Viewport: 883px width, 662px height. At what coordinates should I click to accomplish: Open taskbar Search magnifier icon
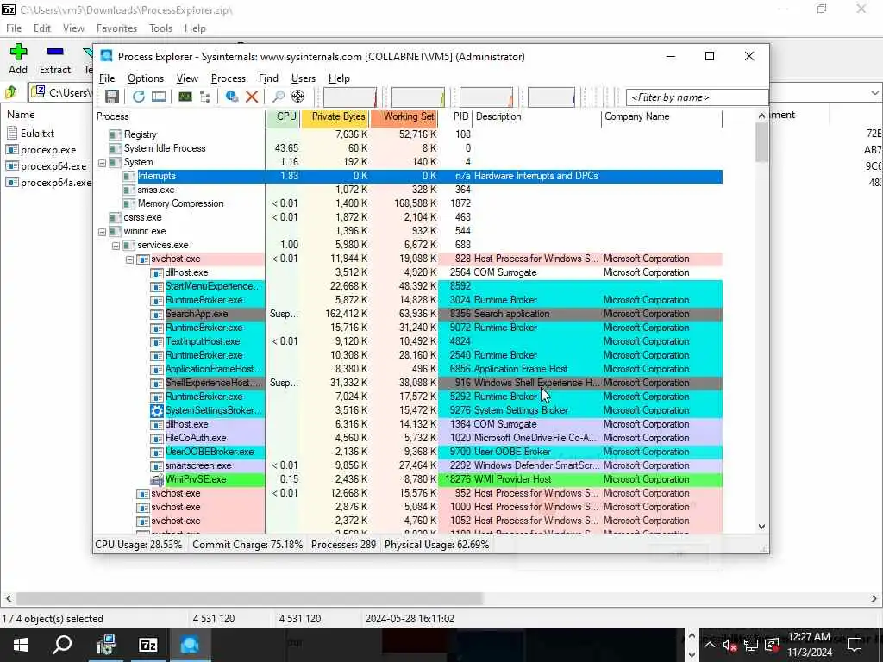[x=62, y=645]
